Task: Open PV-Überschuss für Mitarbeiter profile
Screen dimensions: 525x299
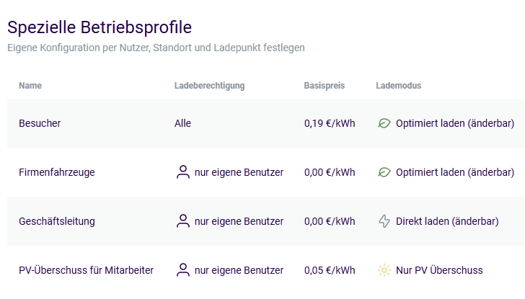Action: click(86, 270)
